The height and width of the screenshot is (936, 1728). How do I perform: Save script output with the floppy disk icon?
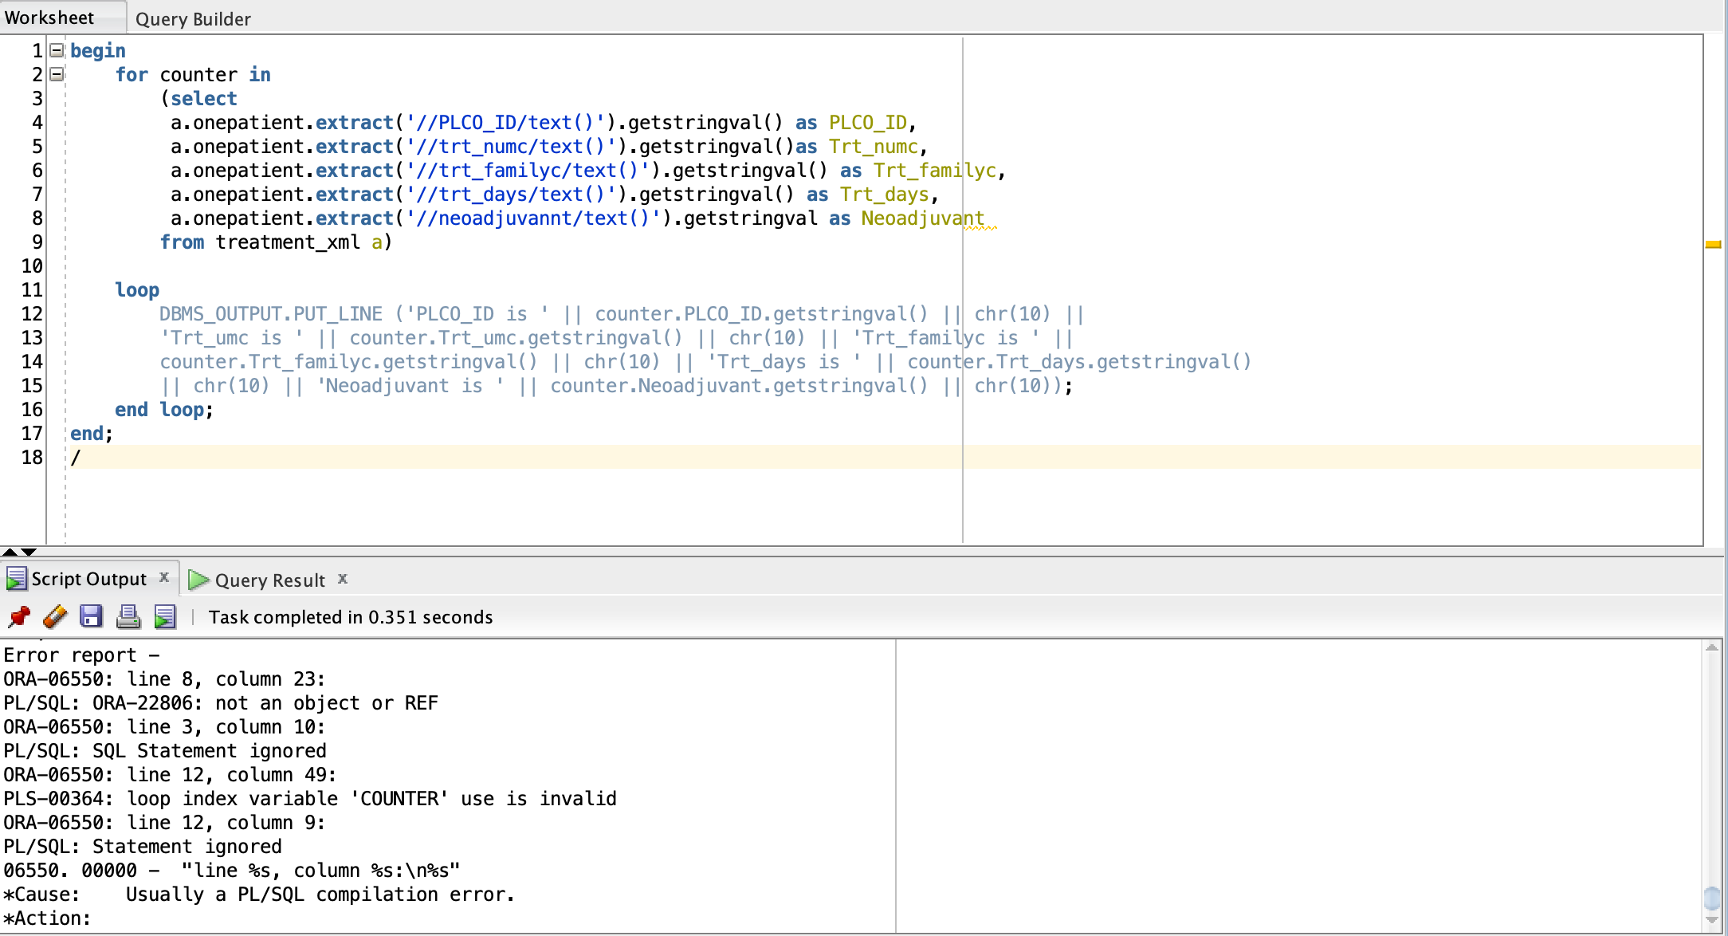point(91,616)
